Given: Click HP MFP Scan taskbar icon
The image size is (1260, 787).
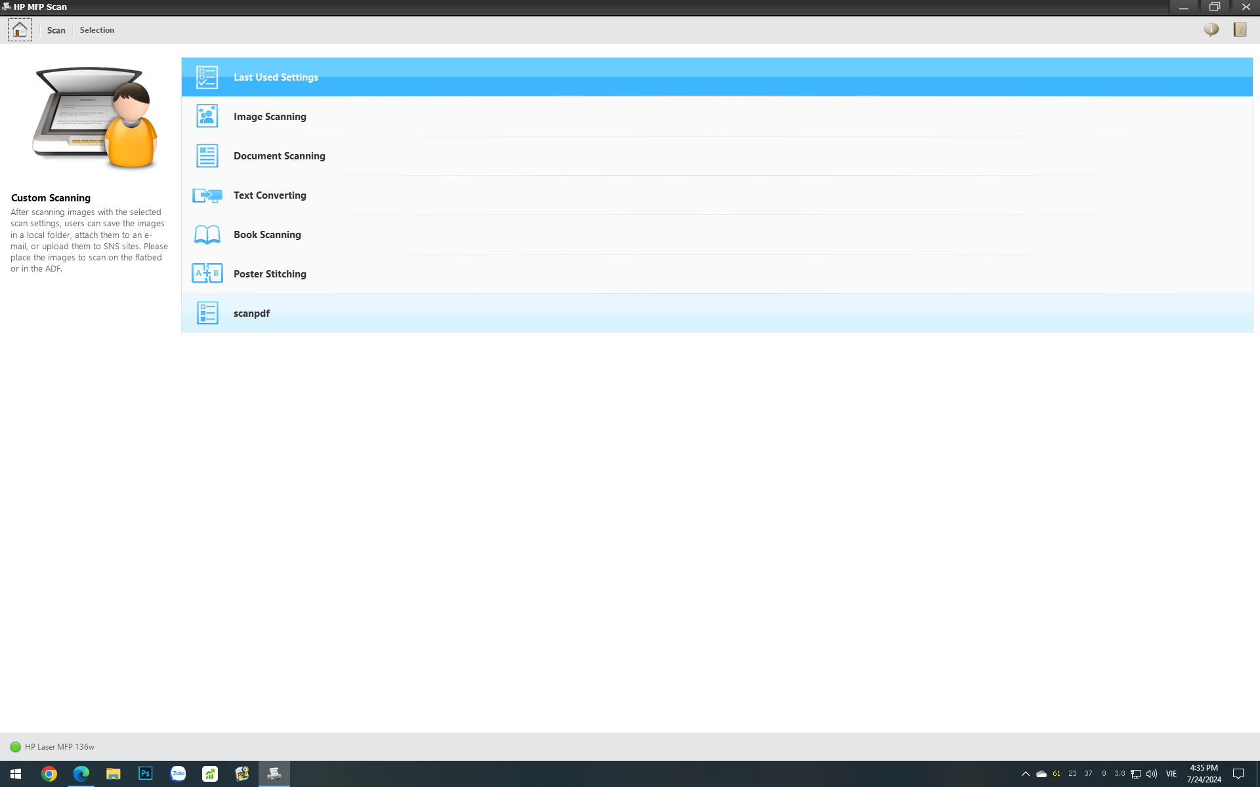Looking at the screenshot, I should 274,774.
